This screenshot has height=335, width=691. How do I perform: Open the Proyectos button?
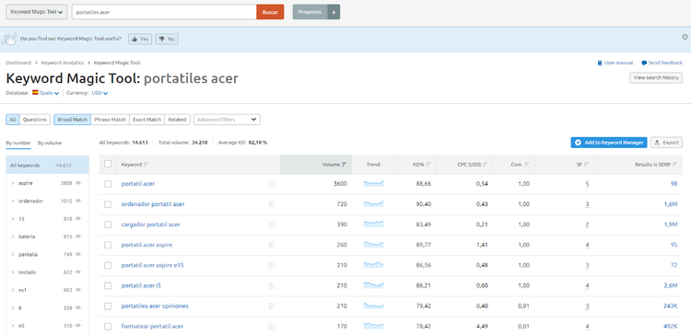[310, 12]
